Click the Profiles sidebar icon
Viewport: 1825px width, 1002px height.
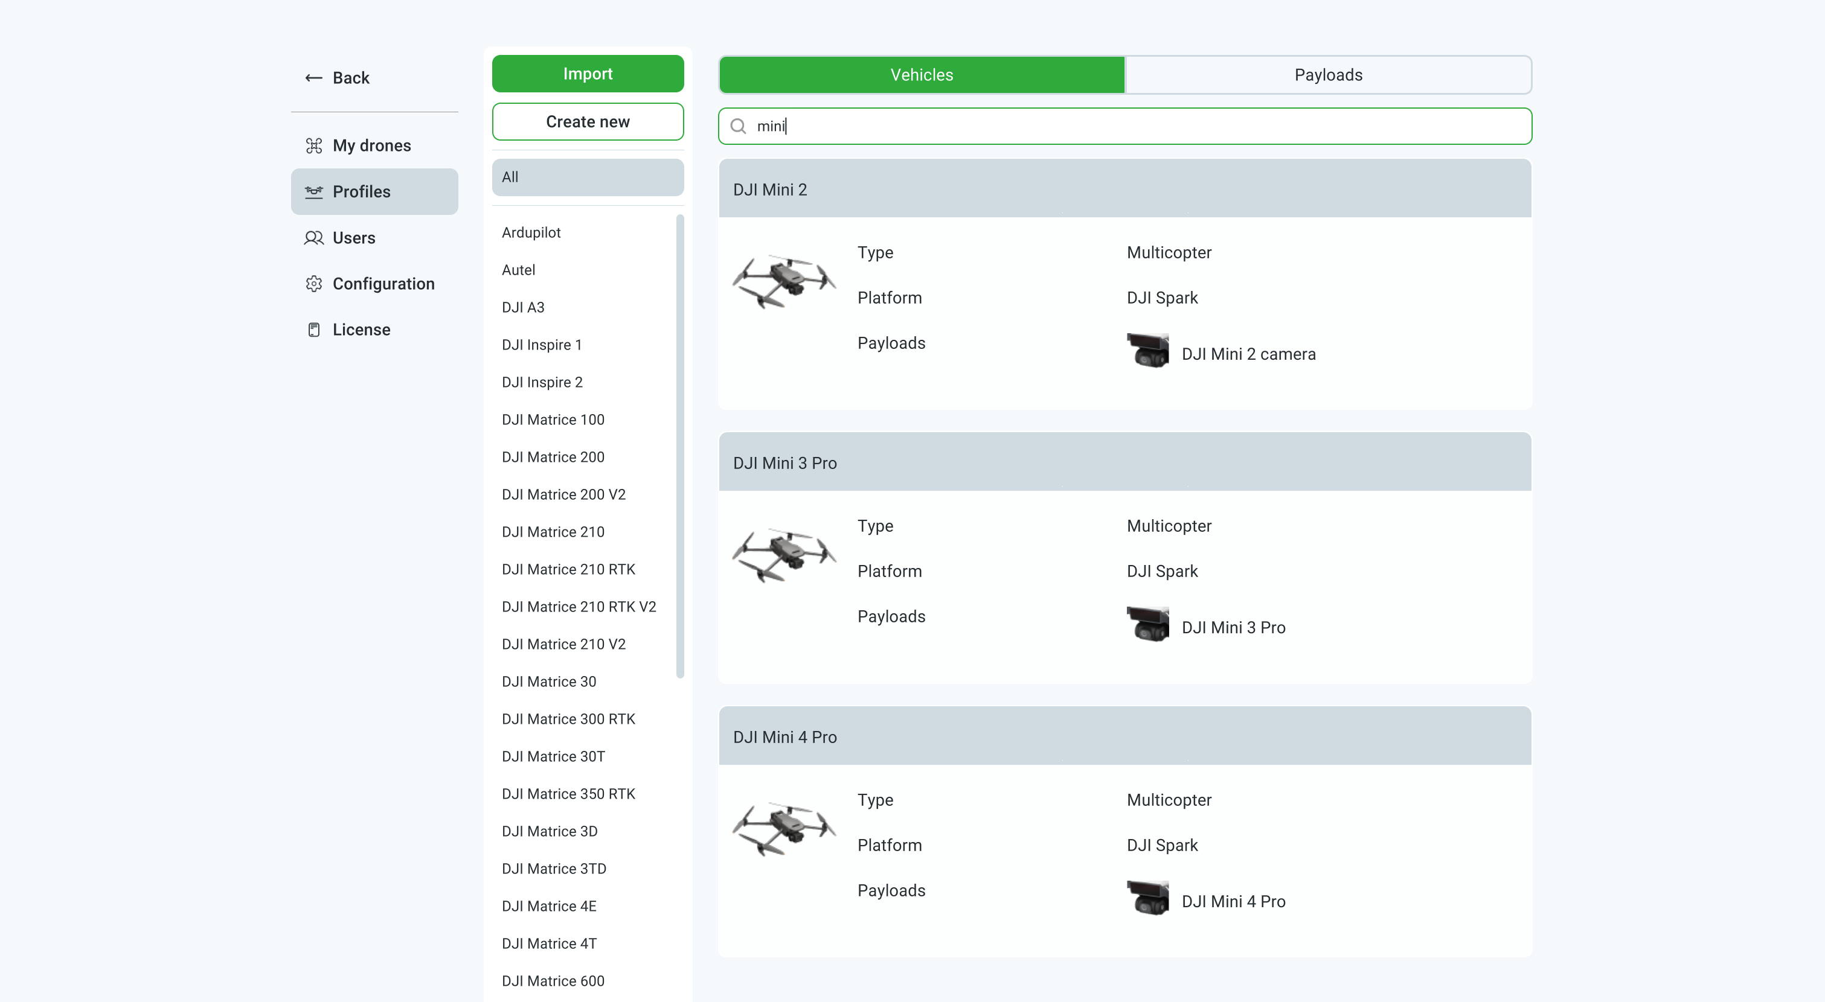313,191
